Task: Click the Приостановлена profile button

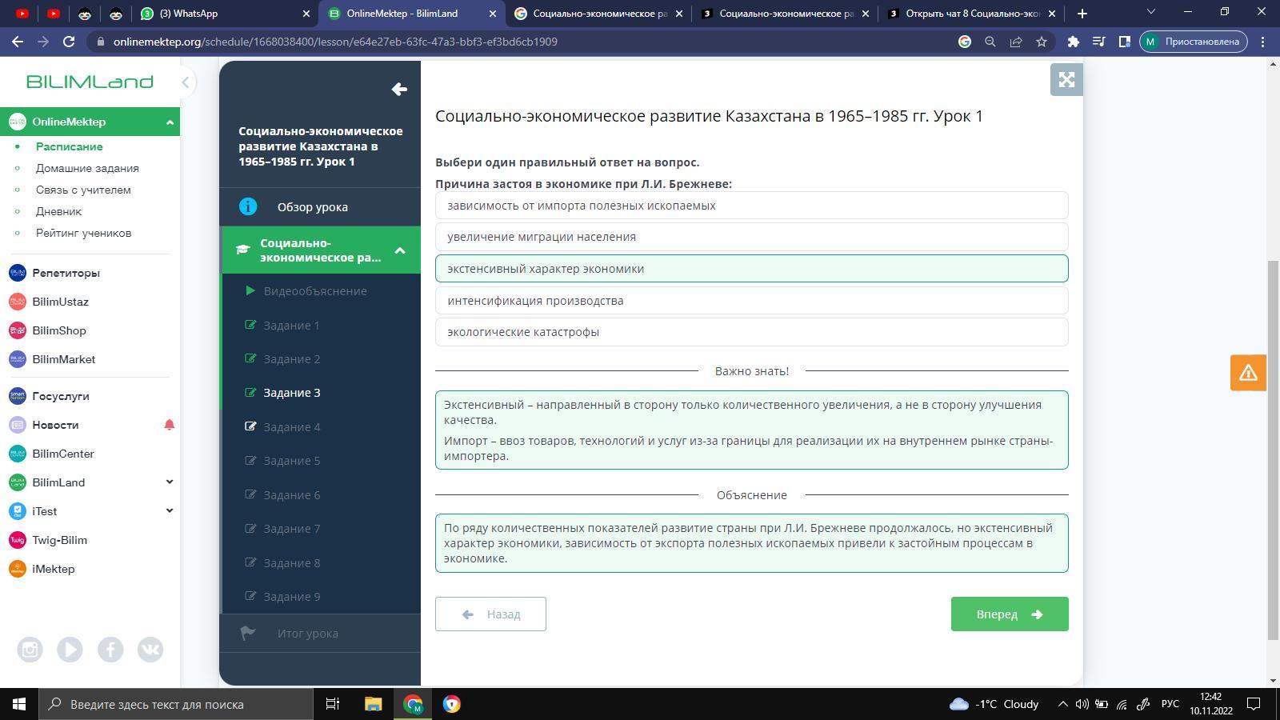Action: pyautogui.click(x=1193, y=42)
